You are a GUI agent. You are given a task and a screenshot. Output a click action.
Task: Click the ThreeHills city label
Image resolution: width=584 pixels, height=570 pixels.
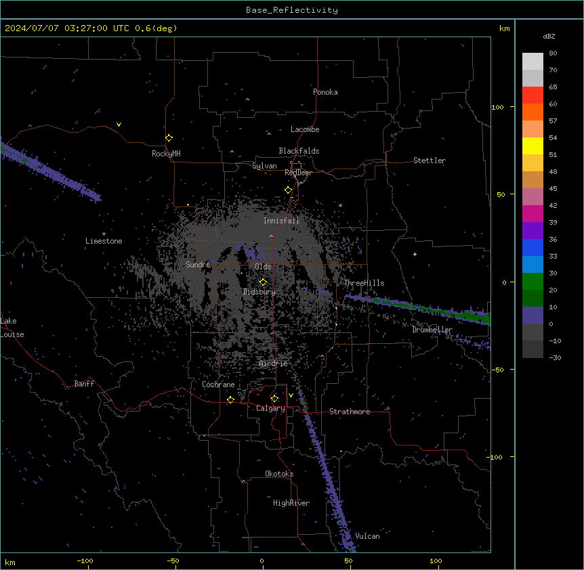364,283
